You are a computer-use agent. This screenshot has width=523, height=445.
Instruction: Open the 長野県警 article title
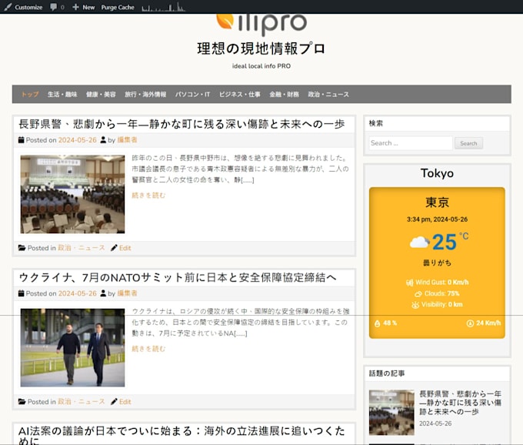click(182, 124)
